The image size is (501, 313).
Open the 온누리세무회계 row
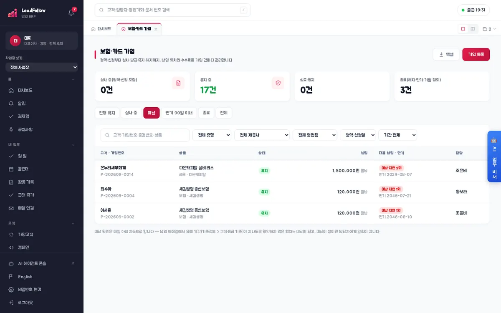(292, 171)
